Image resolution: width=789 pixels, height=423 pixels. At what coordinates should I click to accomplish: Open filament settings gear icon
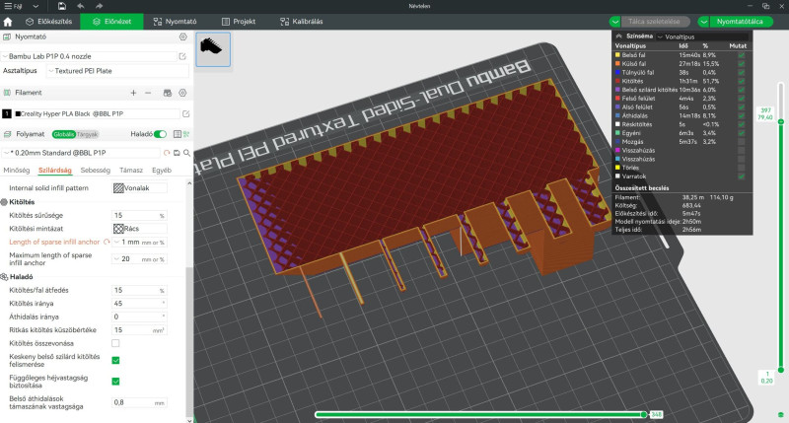click(x=182, y=93)
